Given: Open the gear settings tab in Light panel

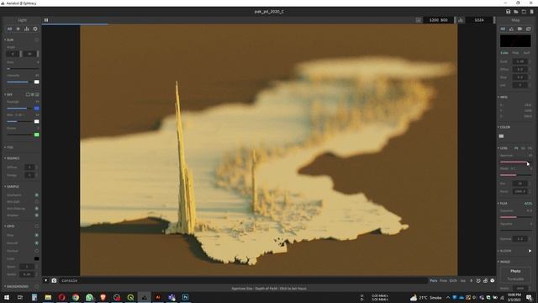Looking at the screenshot, I should [x=35, y=29].
